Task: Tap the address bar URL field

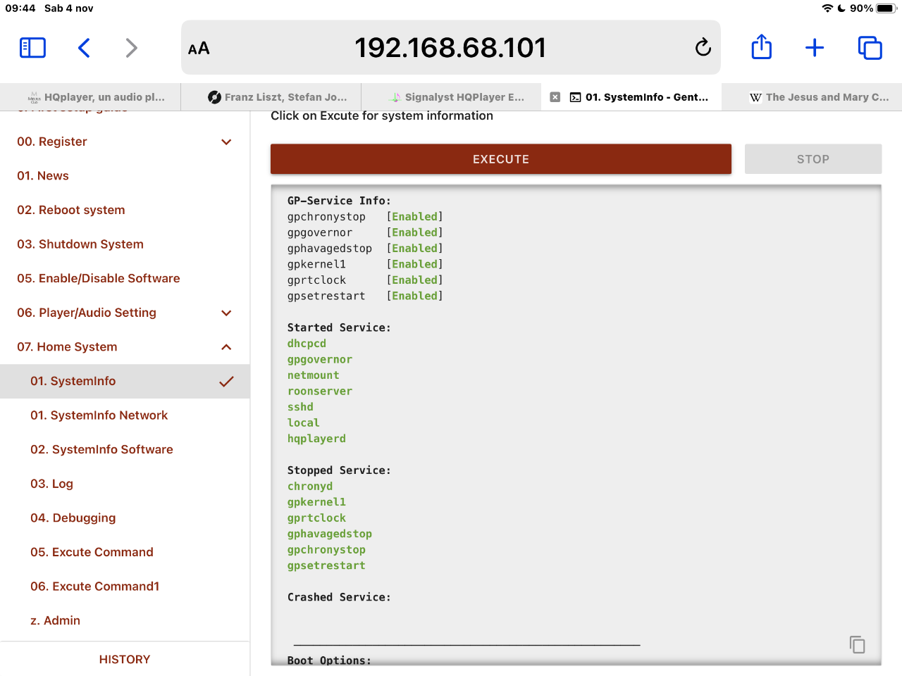Action: (x=450, y=48)
